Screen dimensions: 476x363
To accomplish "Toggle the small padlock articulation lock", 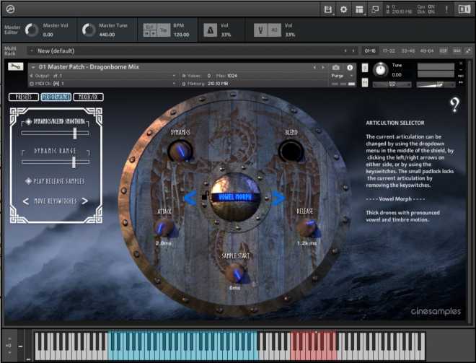I will tap(206, 196).
